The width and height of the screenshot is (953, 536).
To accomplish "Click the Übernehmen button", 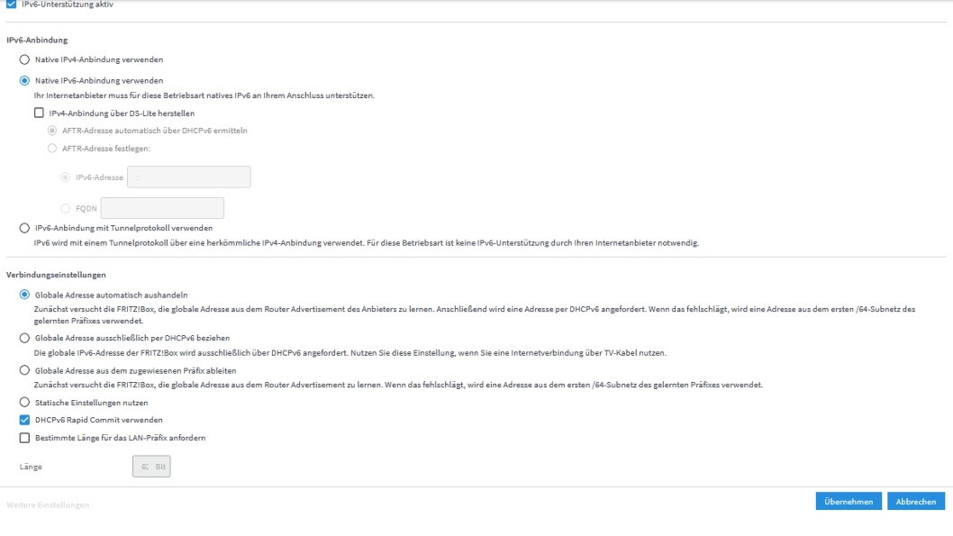I will click(849, 502).
